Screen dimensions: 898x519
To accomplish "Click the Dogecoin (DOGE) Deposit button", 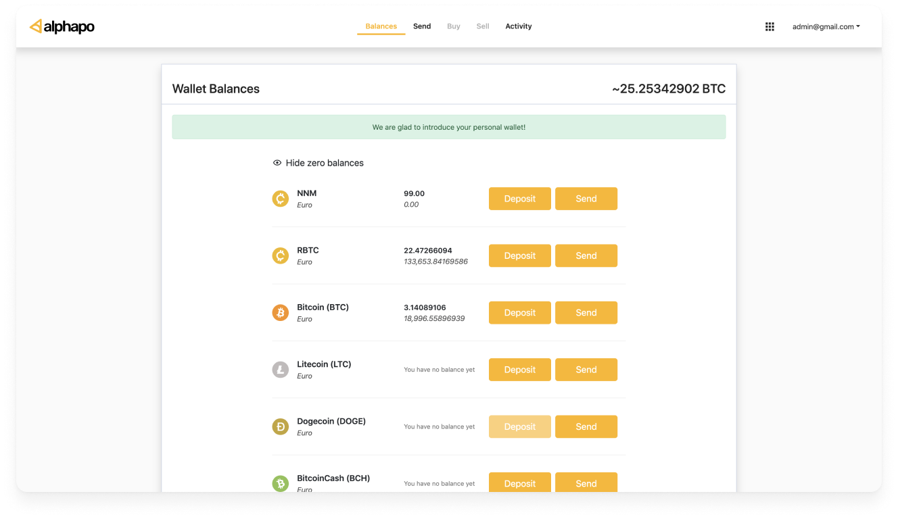I will coord(520,426).
